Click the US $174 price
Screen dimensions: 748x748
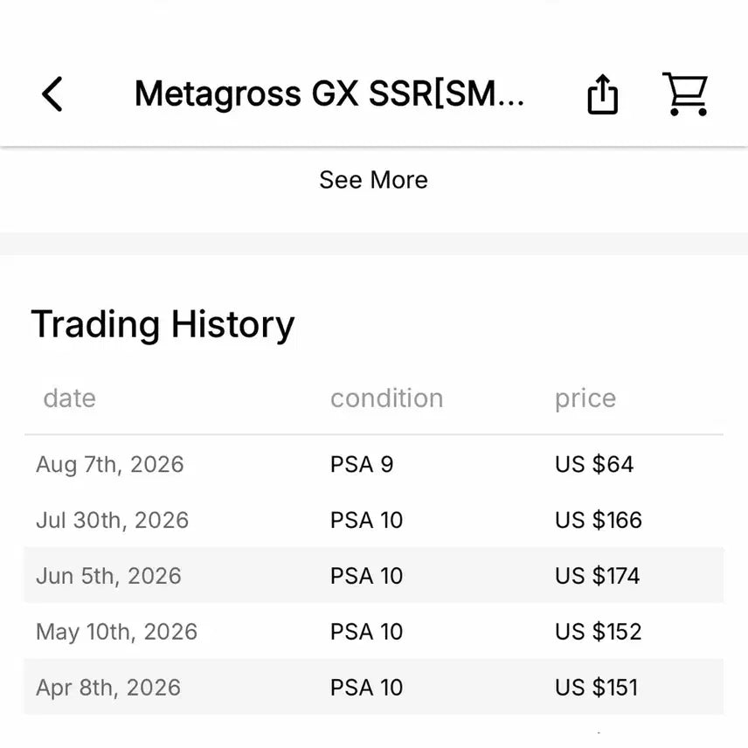[597, 575]
